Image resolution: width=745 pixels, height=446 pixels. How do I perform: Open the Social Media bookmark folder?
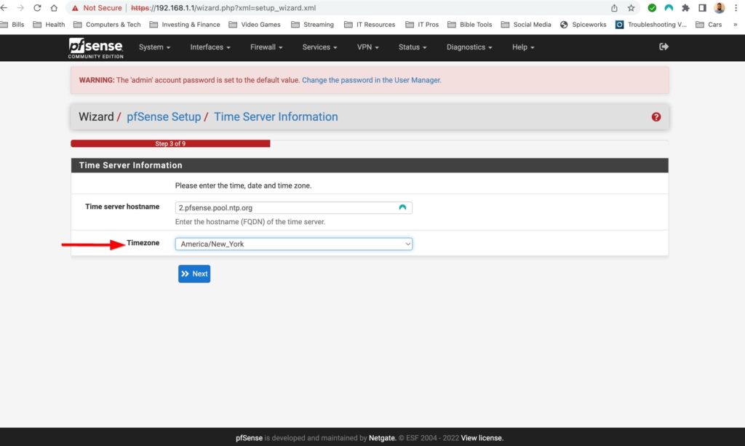[x=526, y=25]
